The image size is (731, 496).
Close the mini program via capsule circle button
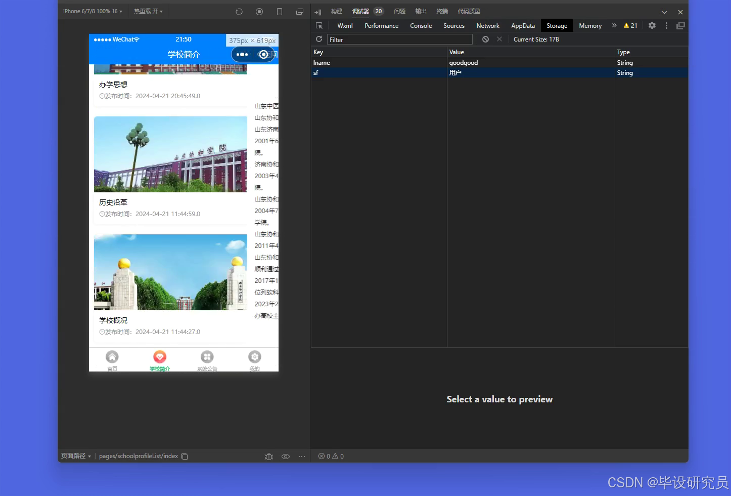point(263,54)
